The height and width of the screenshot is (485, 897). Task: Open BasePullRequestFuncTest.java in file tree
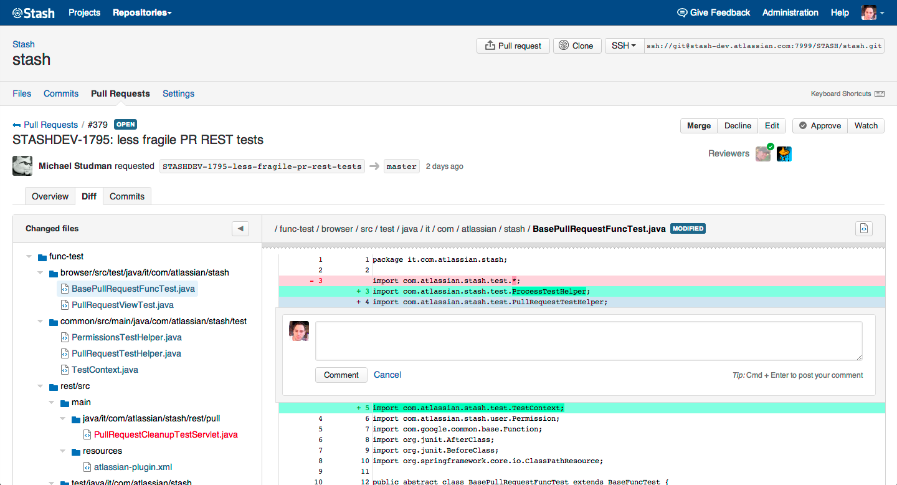(x=133, y=289)
